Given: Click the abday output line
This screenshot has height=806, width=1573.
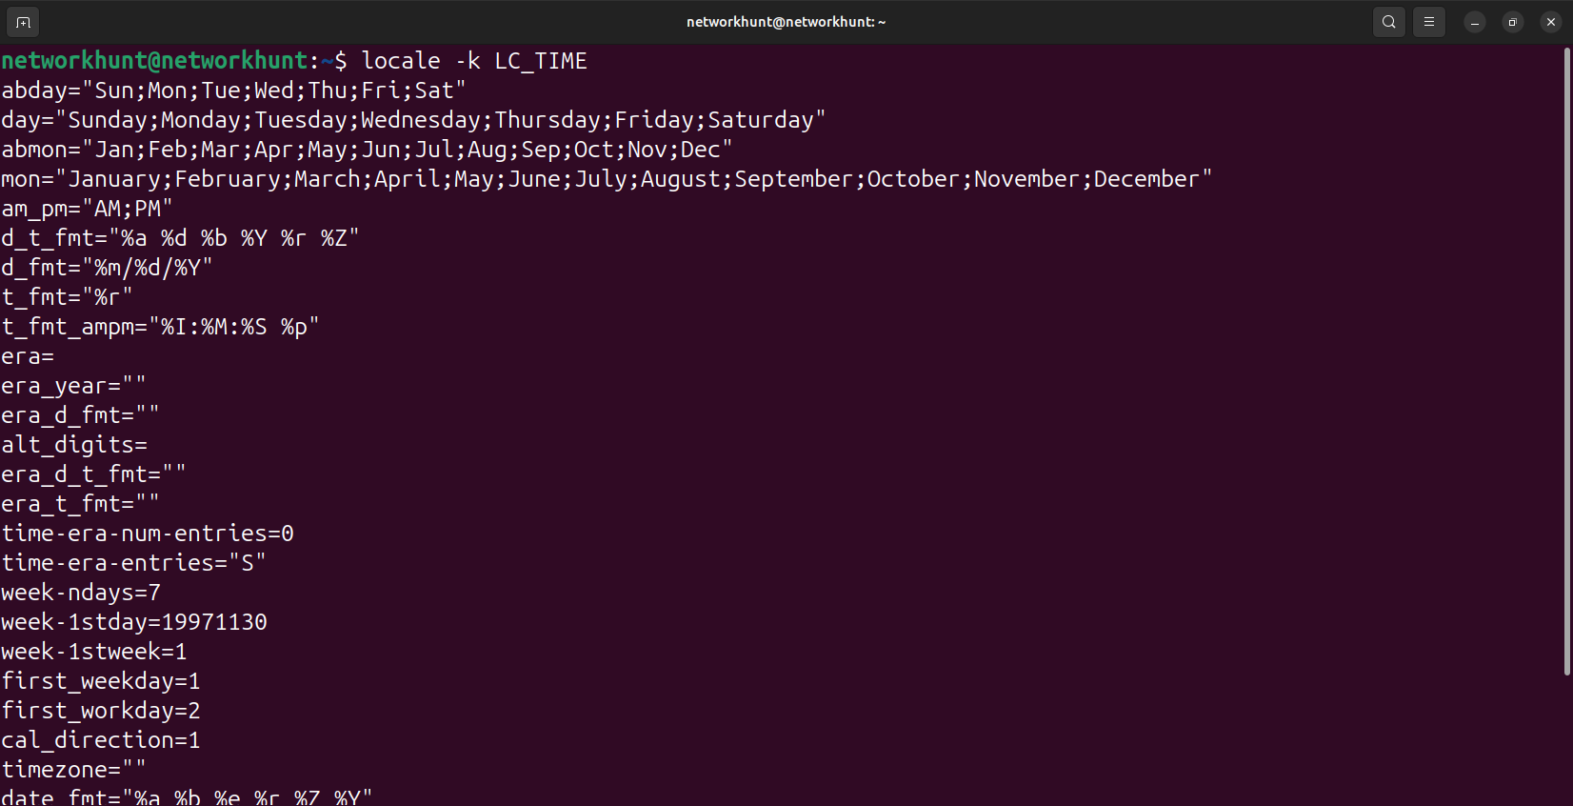Looking at the screenshot, I should click(233, 91).
